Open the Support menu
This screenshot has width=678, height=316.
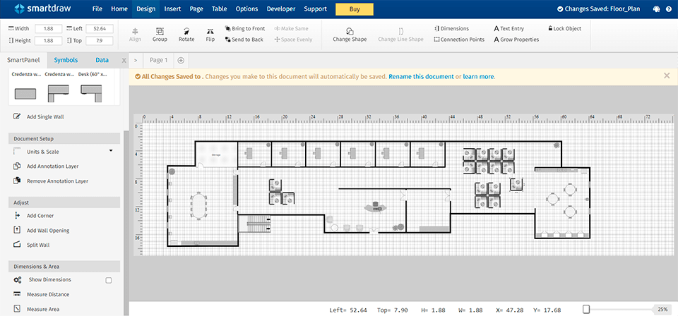[x=315, y=8]
